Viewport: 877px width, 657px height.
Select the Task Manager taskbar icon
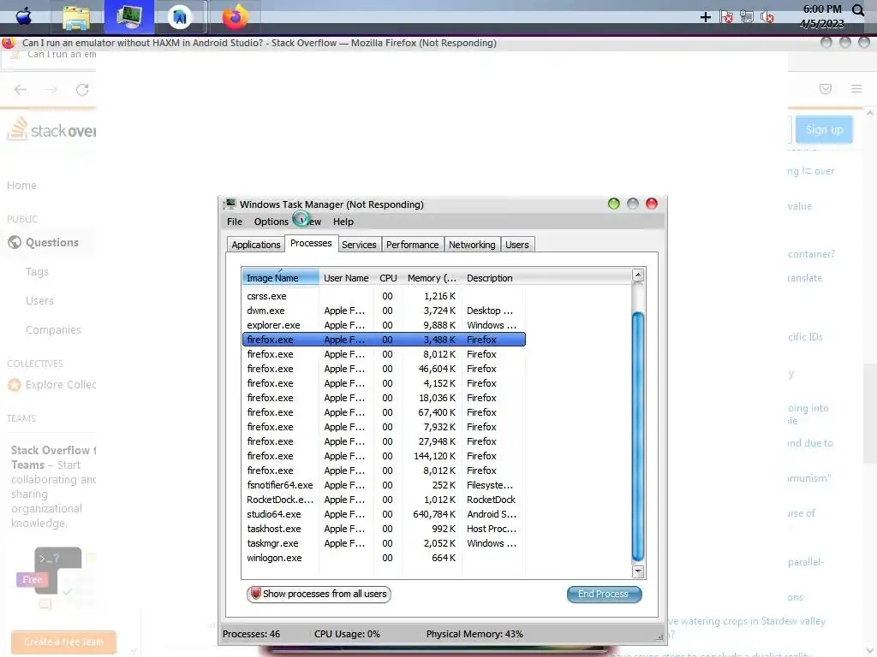[129, 17]
